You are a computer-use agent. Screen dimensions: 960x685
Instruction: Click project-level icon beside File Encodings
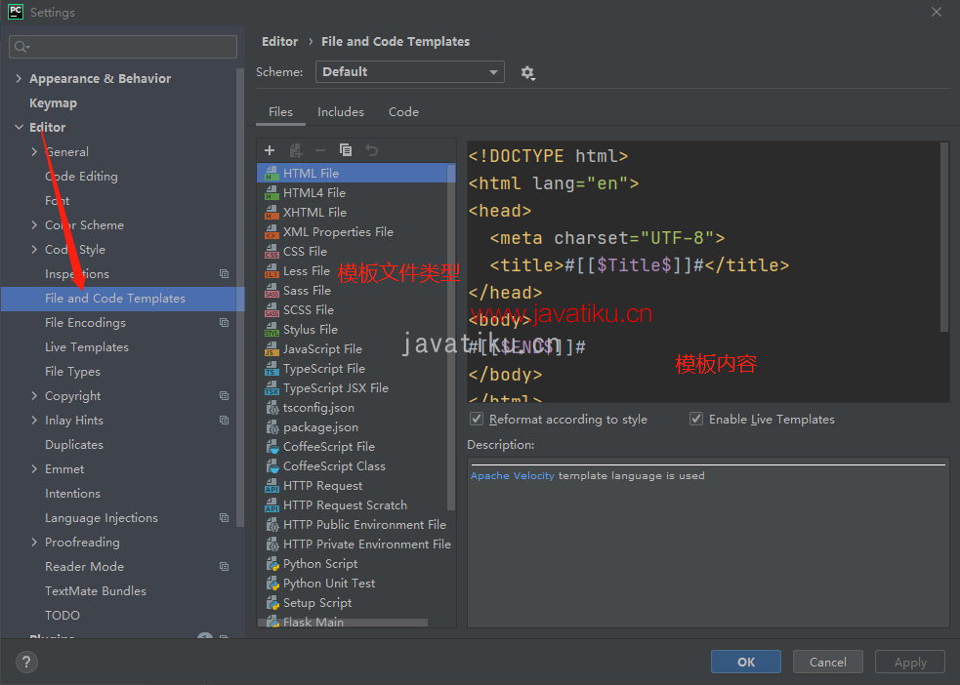pos(224,323)
